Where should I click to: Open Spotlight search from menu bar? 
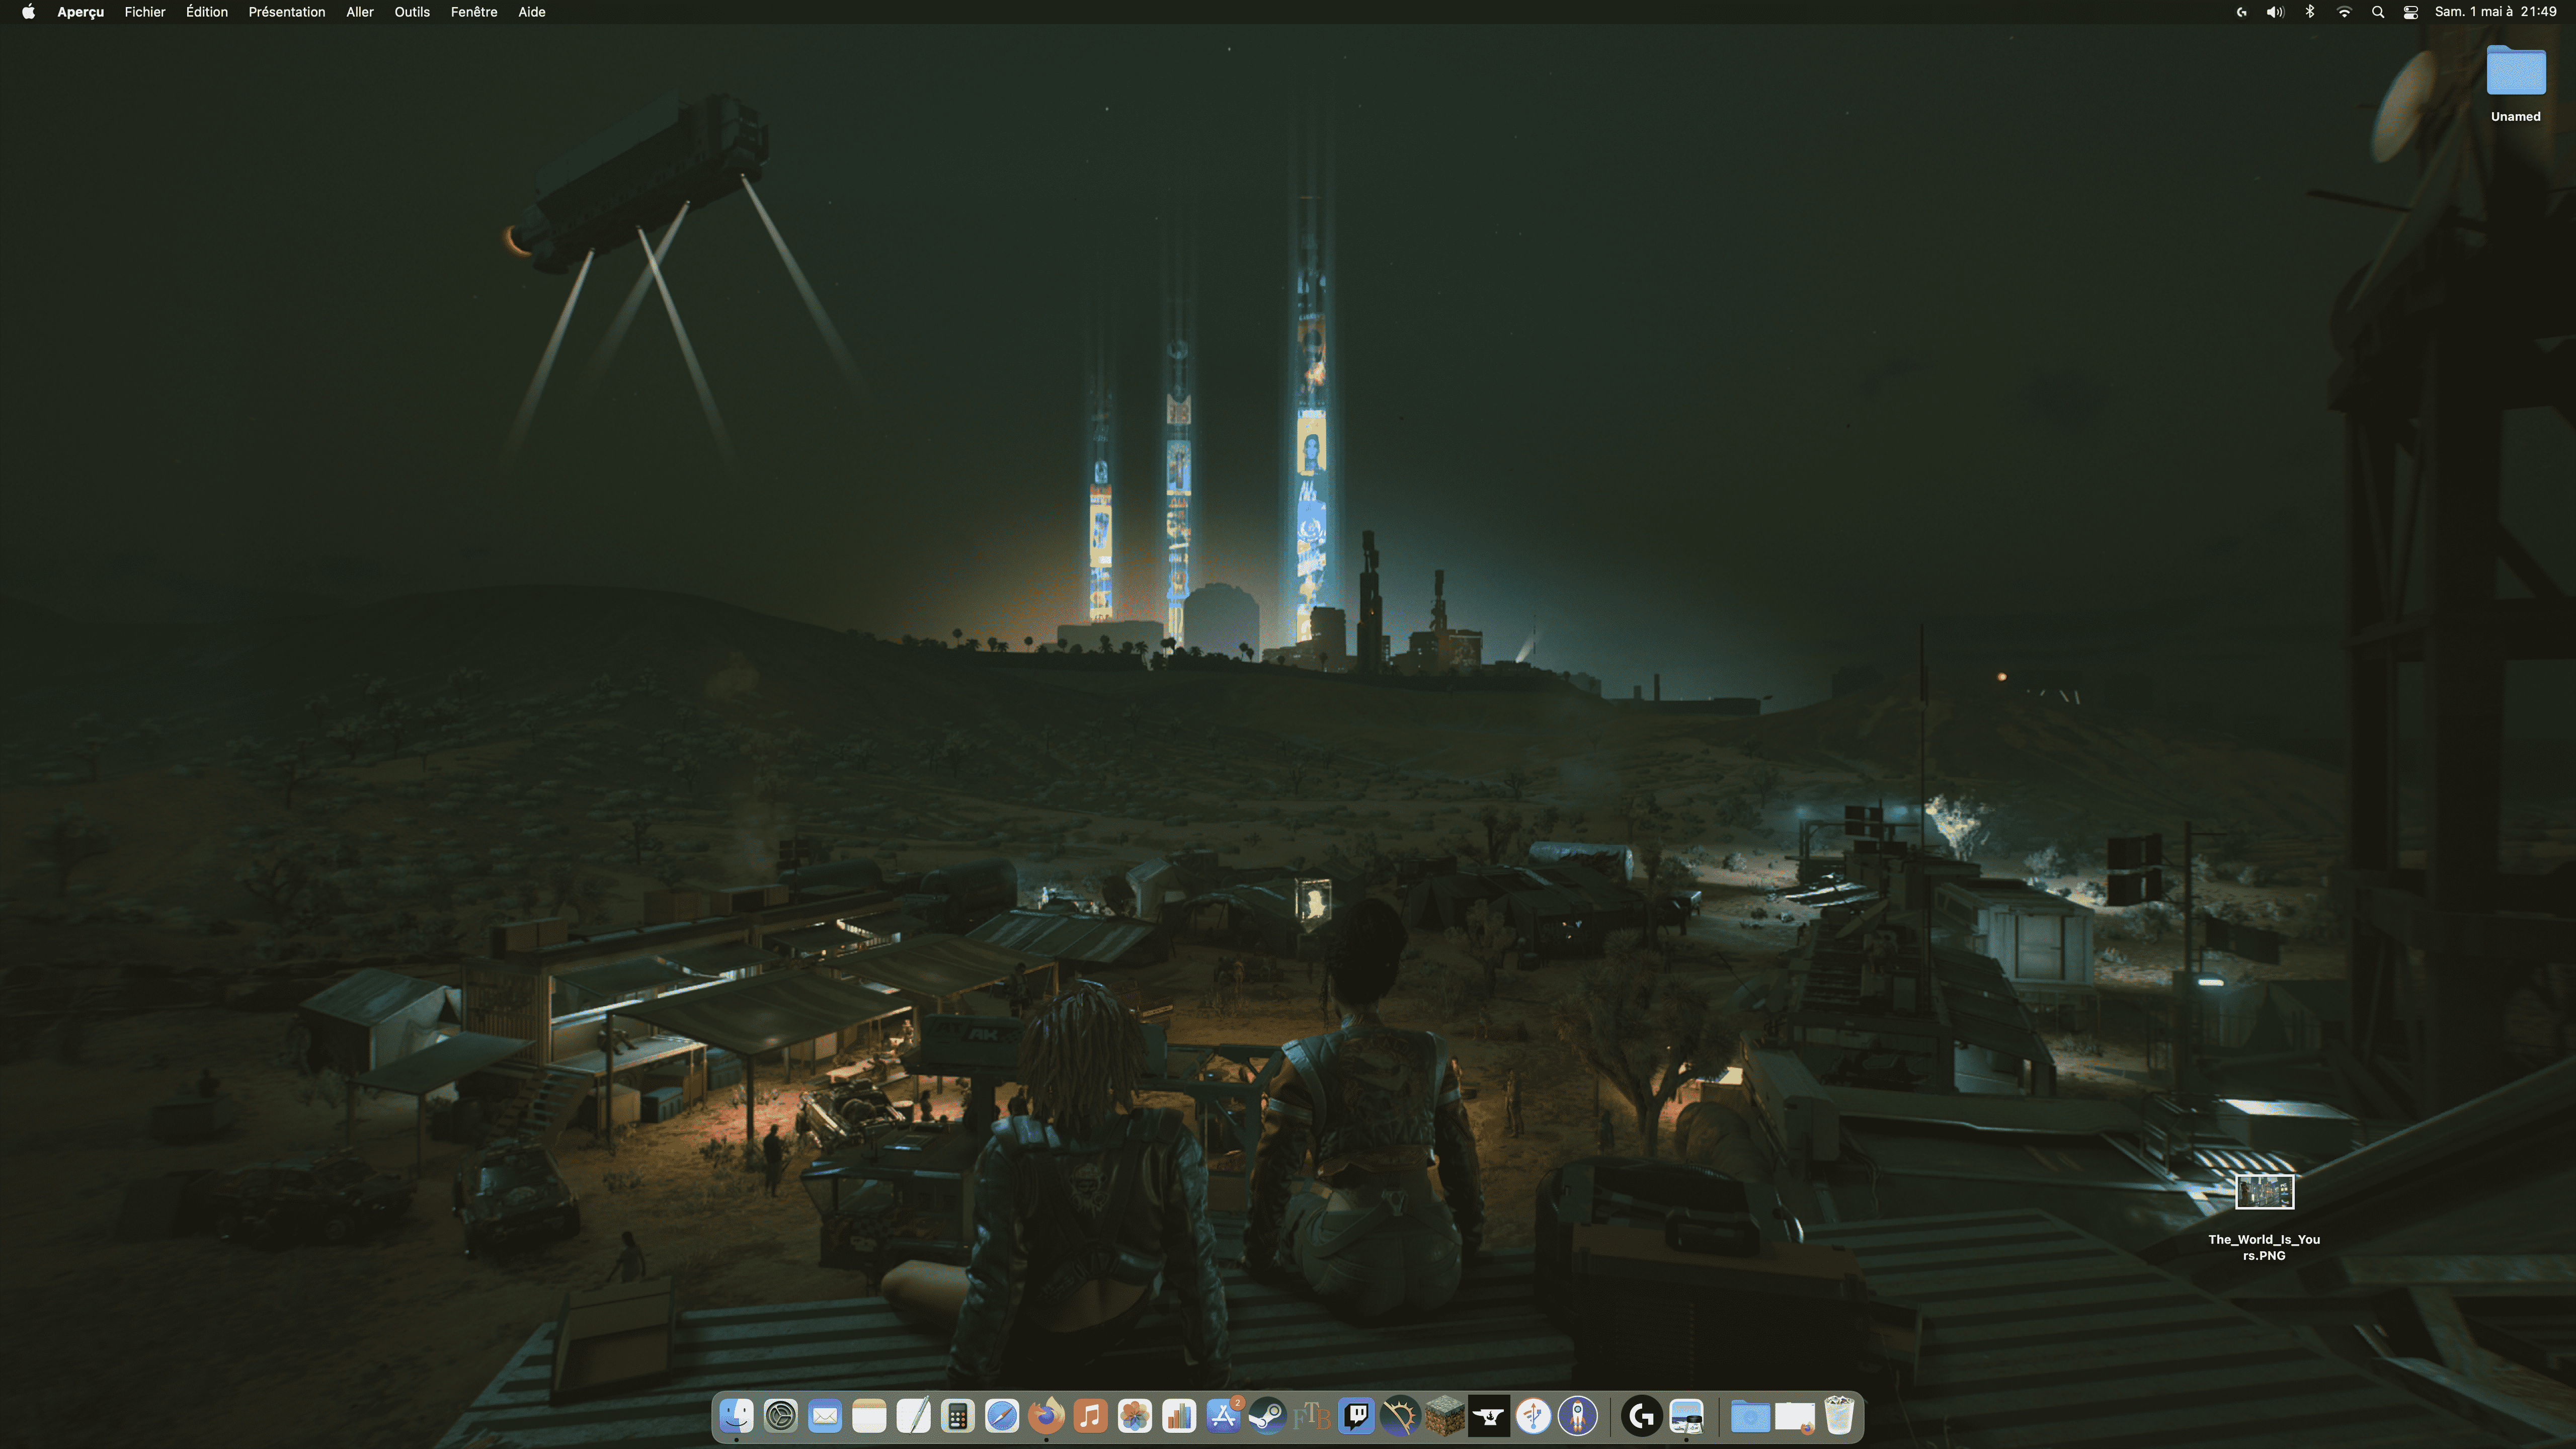(2378, 12)
